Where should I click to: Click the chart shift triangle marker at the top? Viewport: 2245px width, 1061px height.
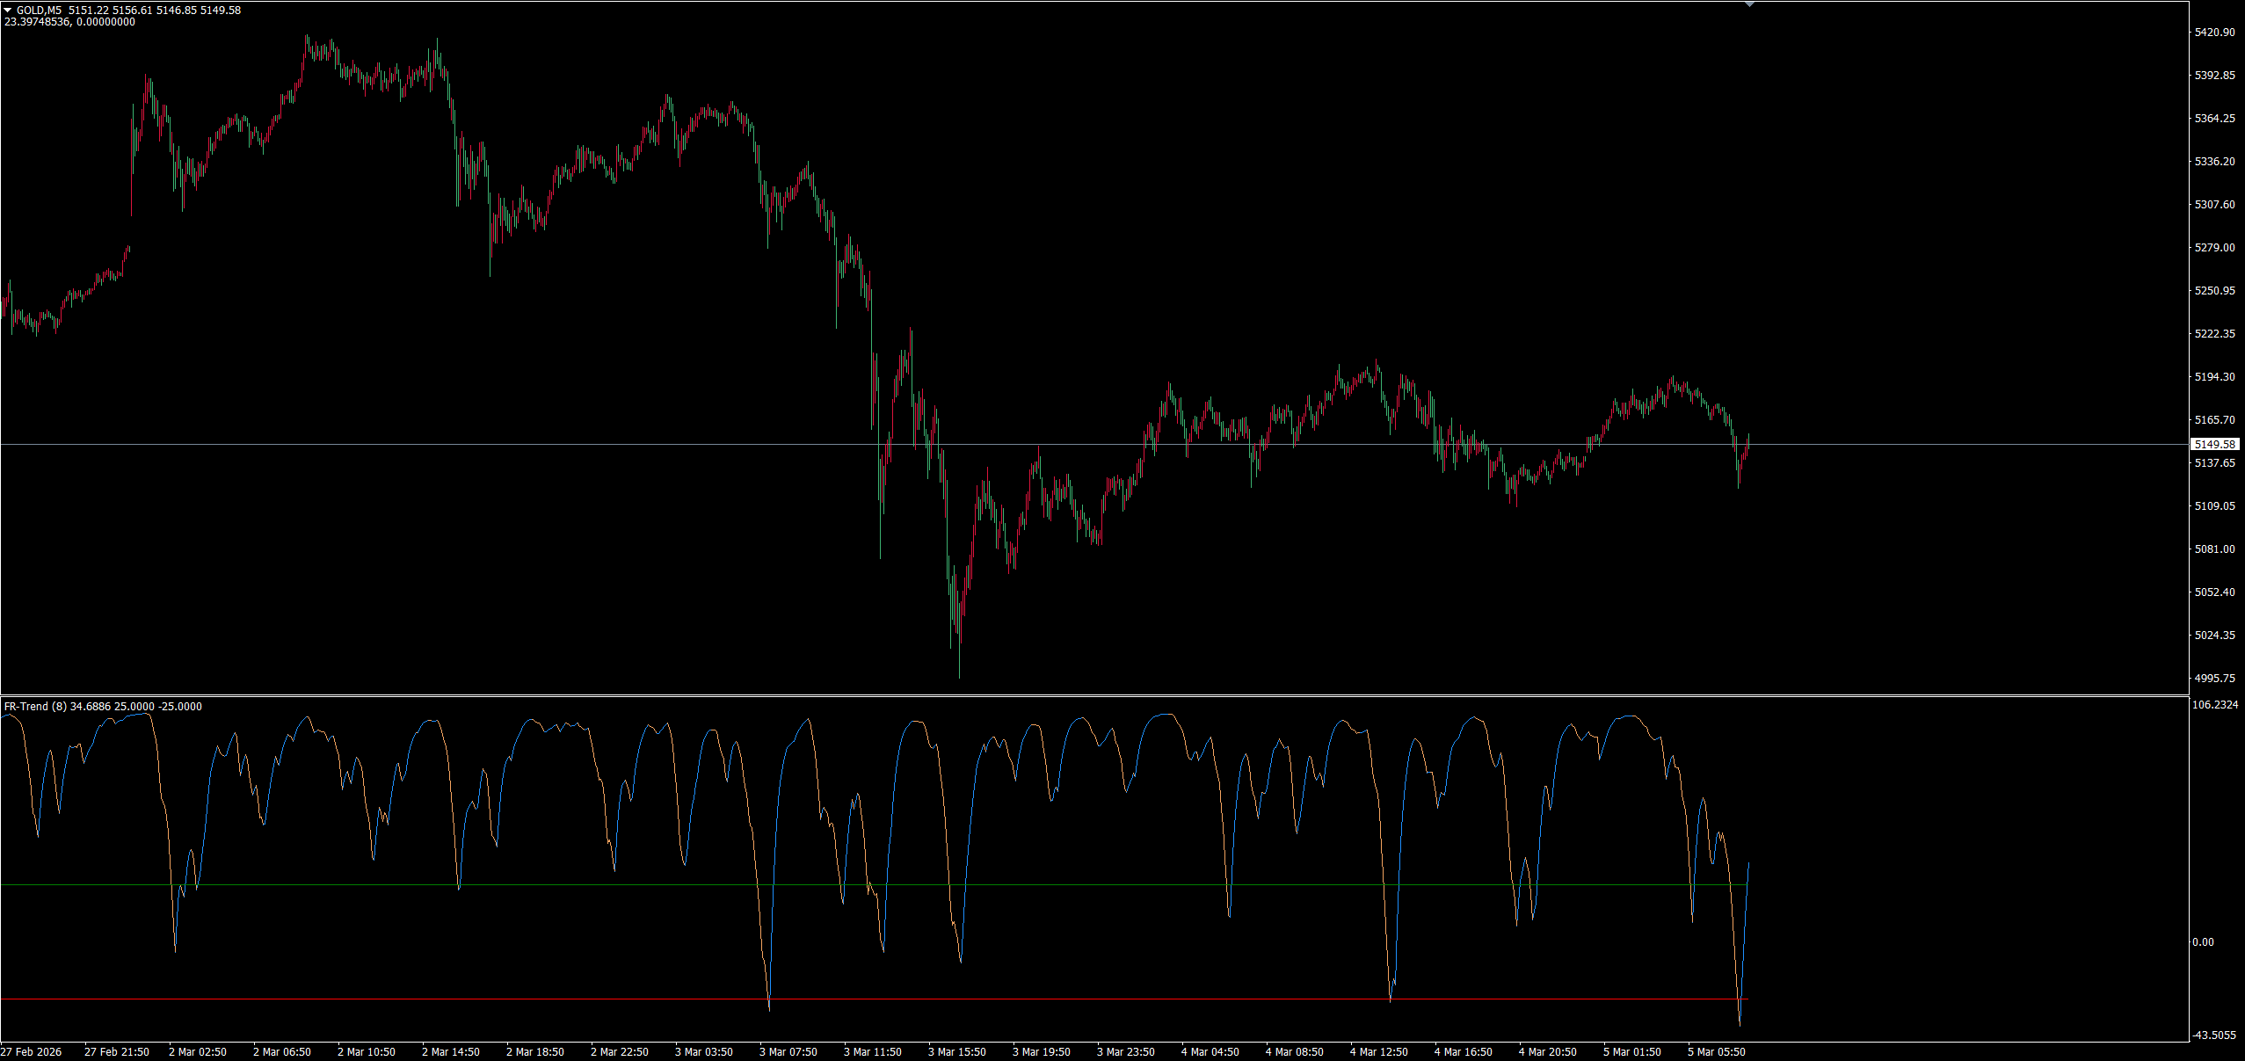click(x=1749, y=4)
